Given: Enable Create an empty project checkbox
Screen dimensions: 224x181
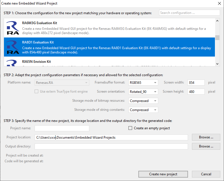Looking at the screenshot, I should pyautogui.click(x=130, y=128).
